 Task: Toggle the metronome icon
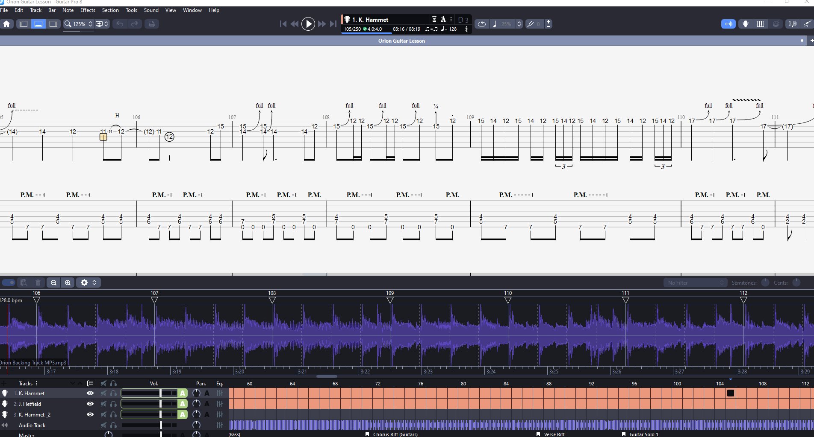pyautogui.click(x=443, y=19)
